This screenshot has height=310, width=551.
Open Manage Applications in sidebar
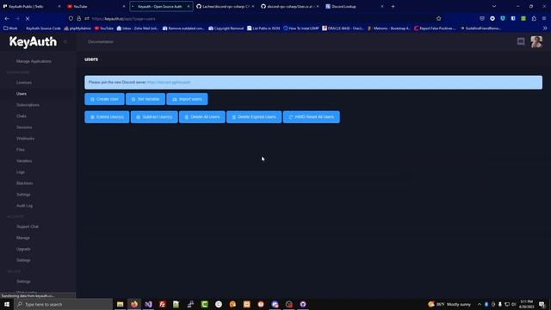(34, 61)
